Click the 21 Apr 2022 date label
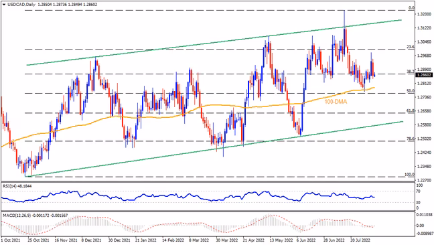Image resolution: width=434 pixels, height=245 pixels. click(x=254, y=240)
